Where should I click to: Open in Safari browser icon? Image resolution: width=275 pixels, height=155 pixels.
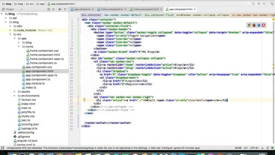[259, 25]
